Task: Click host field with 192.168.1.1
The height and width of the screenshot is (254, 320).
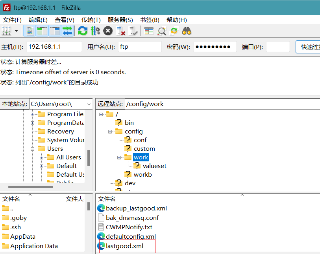Action: (54, 47)
